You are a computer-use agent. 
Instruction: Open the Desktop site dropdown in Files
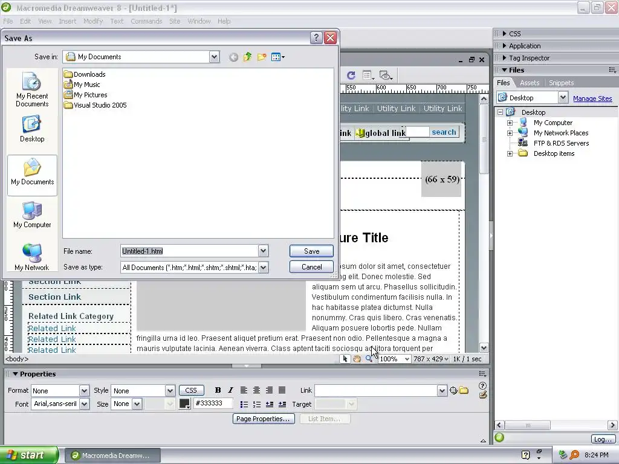click(x=563, y=97)
